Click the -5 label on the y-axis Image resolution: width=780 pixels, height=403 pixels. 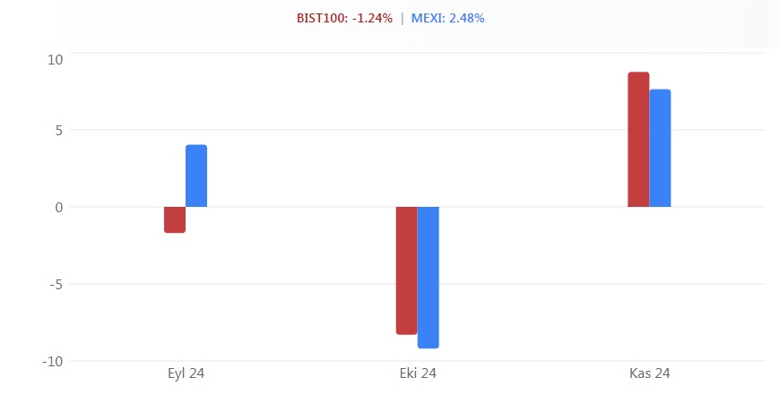(56, 285)
